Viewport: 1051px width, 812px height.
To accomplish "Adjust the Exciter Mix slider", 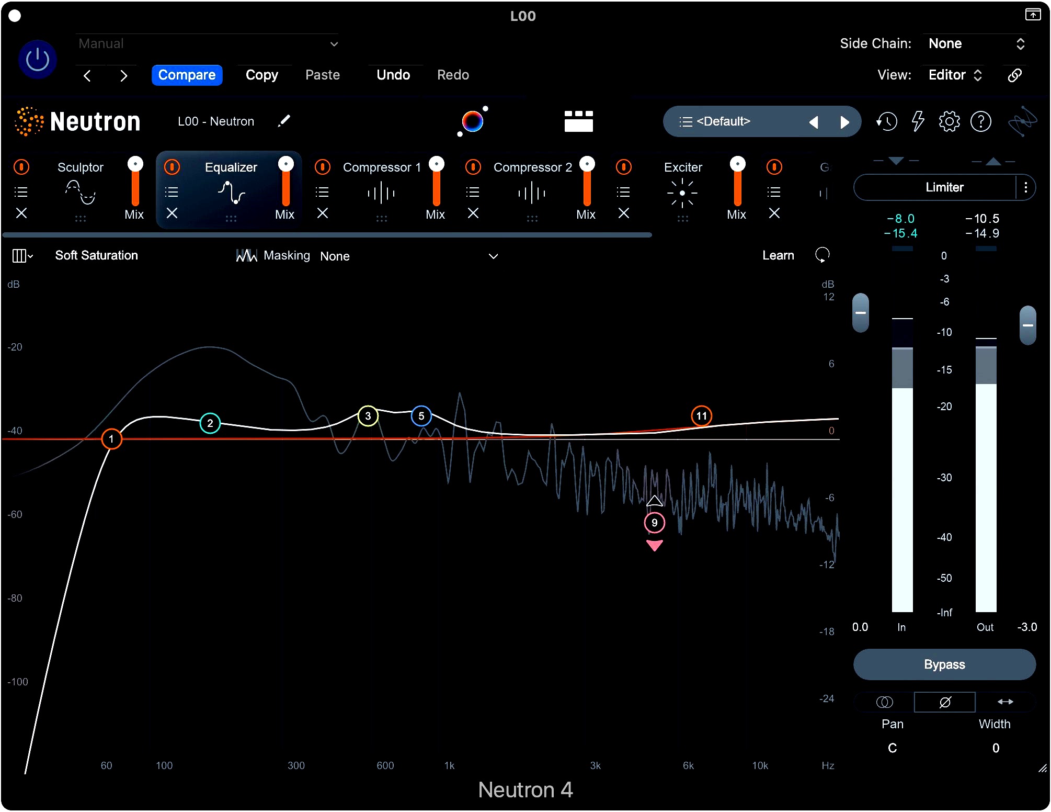I will click(738, 181).
